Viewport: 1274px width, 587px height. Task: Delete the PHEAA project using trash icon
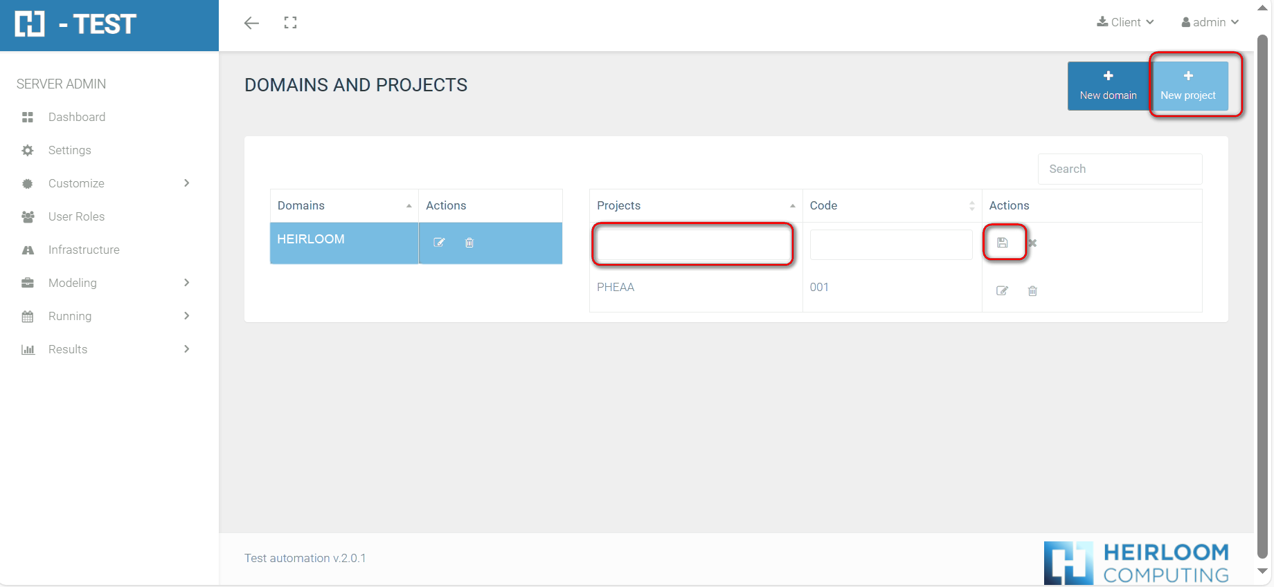1032,291
